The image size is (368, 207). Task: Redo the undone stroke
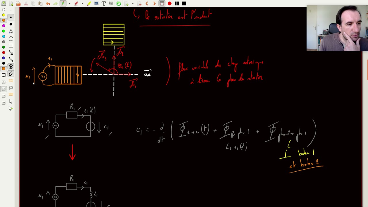click(55, 3)
